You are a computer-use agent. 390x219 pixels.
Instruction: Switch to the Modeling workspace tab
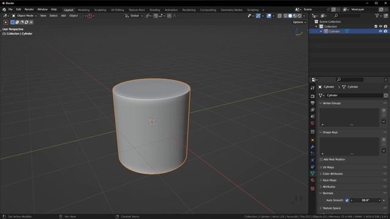coord(83,10)
